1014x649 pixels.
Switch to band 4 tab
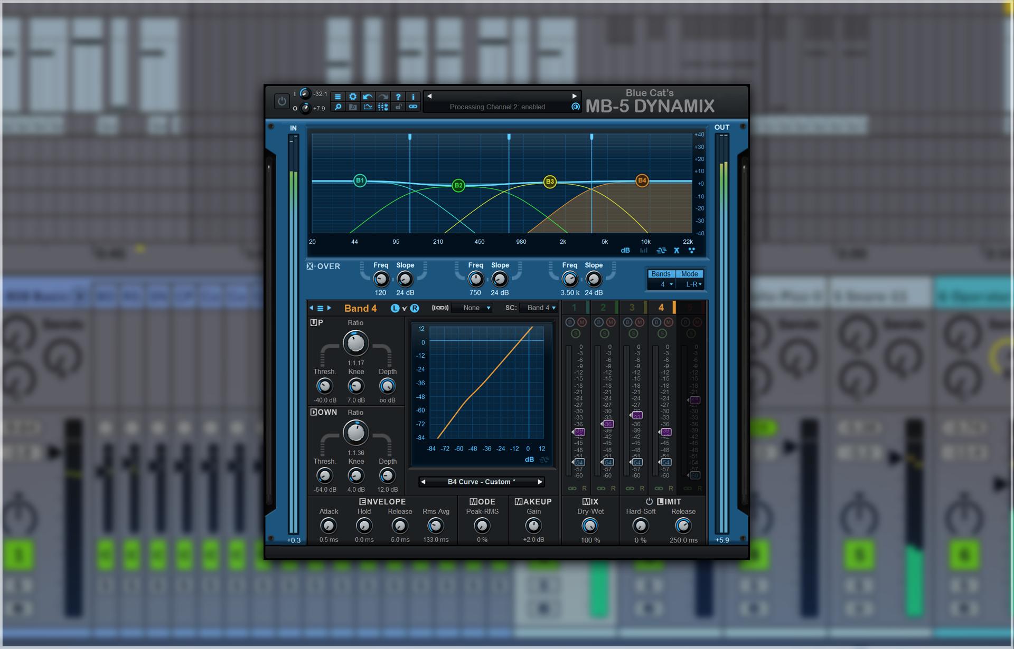pos(661,308)
